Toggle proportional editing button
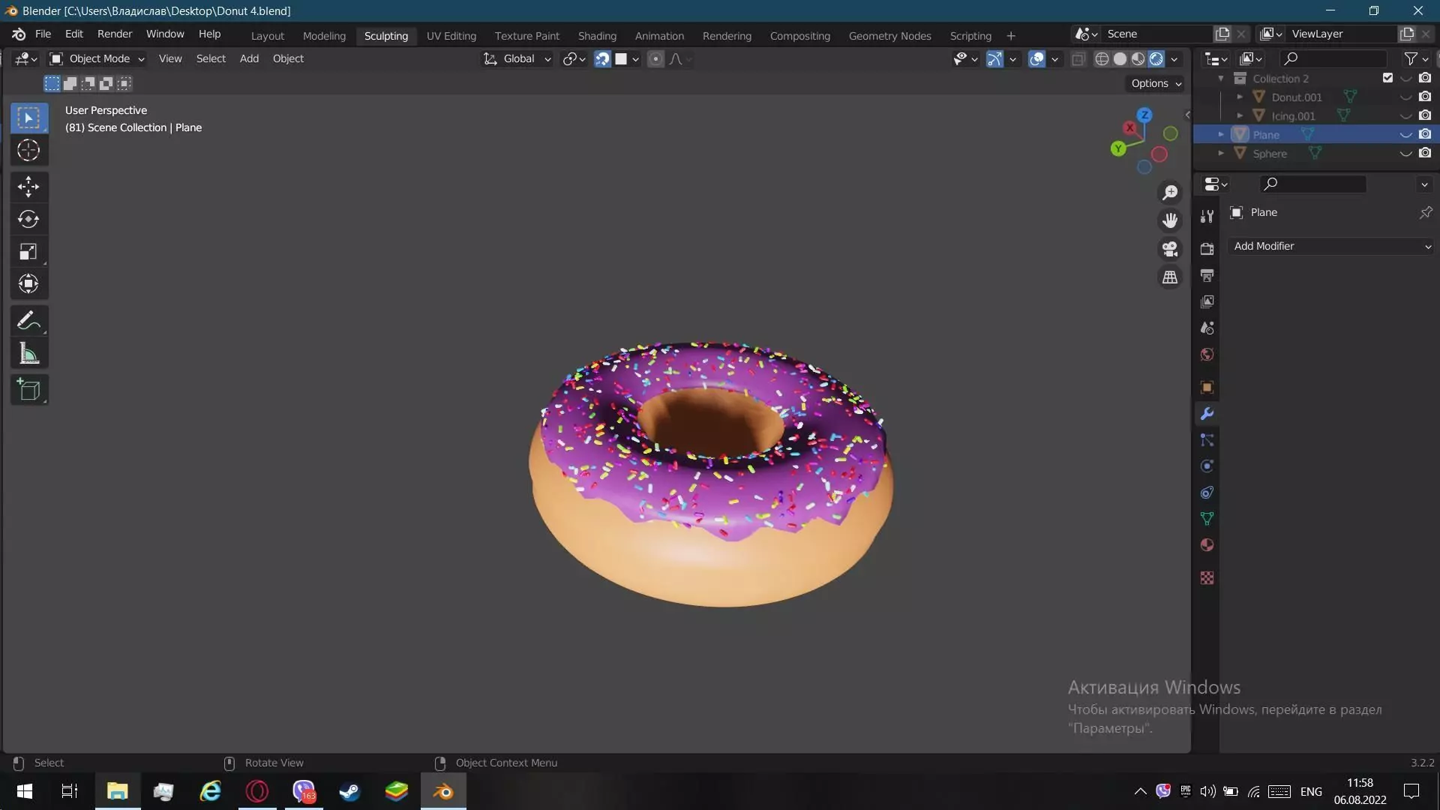Image resolution: width=1440 pixels, height=810 pixels. [655, 58]
